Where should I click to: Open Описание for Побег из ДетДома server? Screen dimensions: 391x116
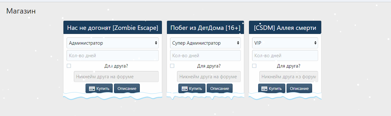pyautogui.click(x=220, y=88)
